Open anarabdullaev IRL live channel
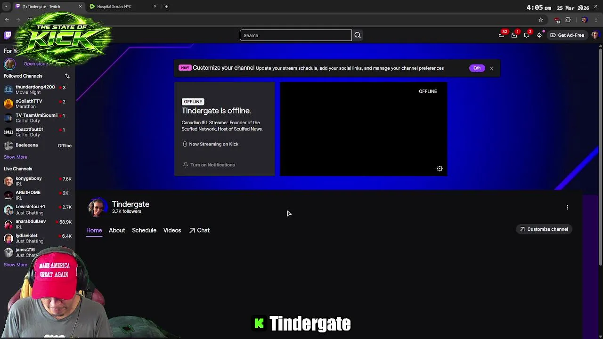This screenshot has width=603, height=339. tap(38, 224)
